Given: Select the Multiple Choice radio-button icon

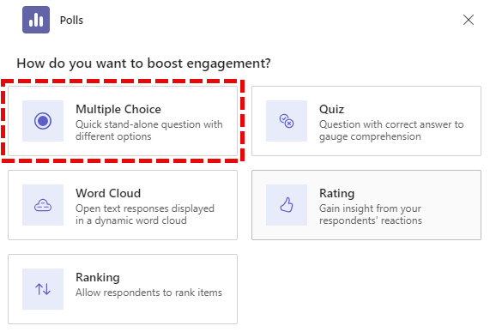Looking at the screenshot, I should 43,121.
